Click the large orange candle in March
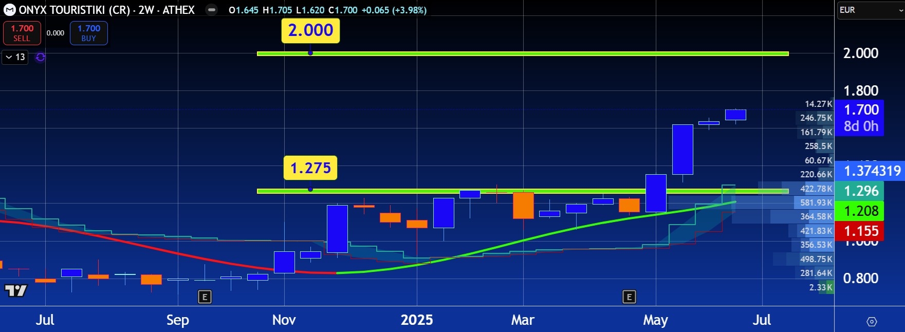905x332 pixels. pyautogui.click(x=523, y=206)
